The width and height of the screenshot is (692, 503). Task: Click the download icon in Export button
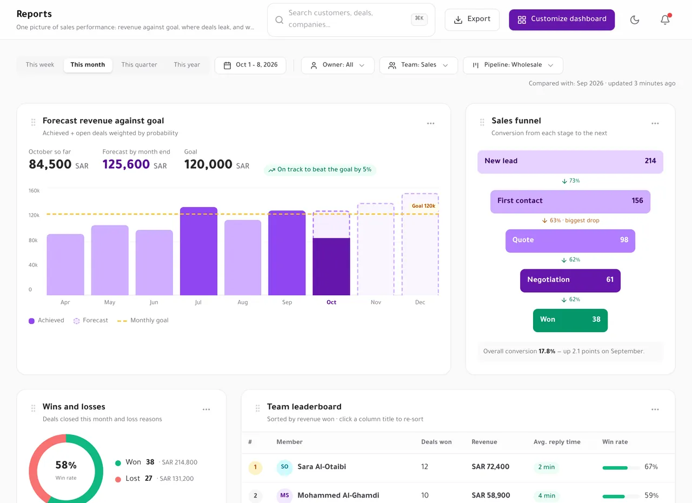(x=458, y=19)
